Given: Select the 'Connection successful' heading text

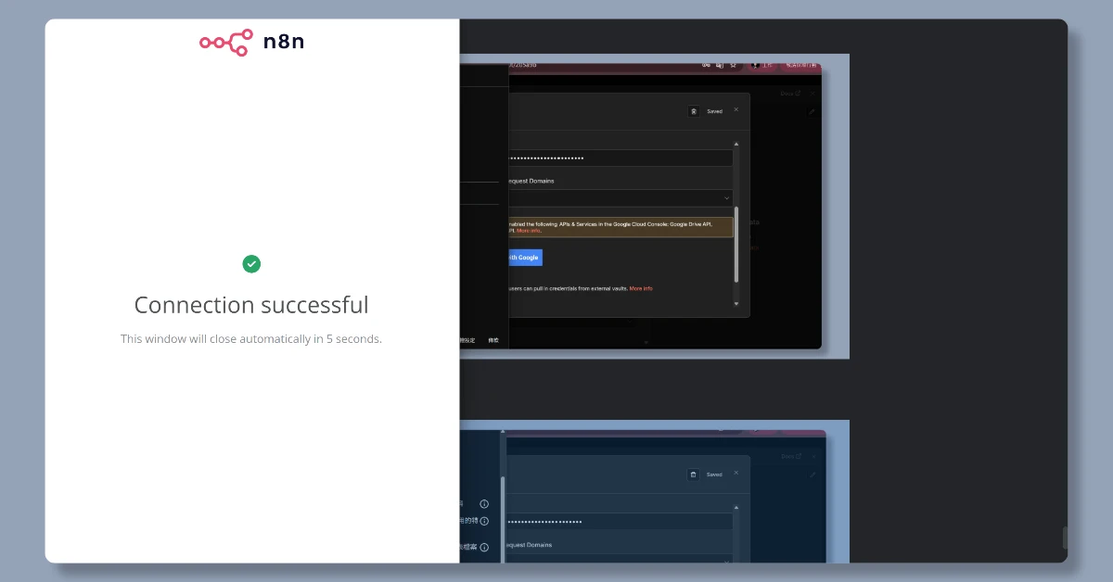Looking at the screenshot, I should point(251,305).
